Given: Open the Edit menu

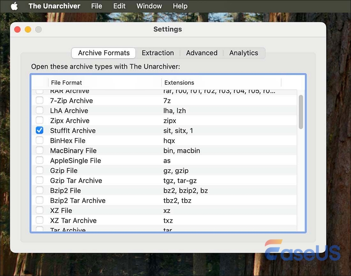Looking at the screenshot, I should (x=119, y=6).
